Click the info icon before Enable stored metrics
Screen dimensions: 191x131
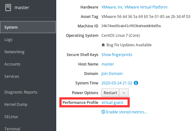[x=103, y=112]
